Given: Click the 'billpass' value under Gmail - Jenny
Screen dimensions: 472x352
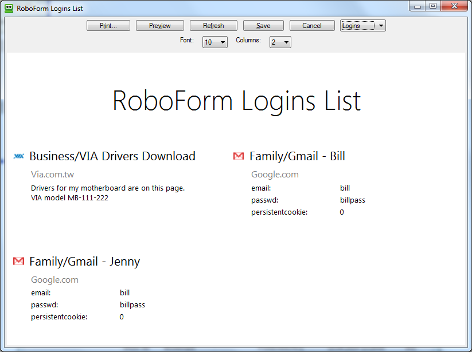Looking at the screenshot, I should [x=132, y=305].
